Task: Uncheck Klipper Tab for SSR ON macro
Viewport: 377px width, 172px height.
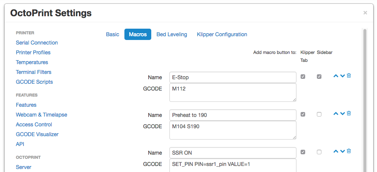Action: click(303, 152)
